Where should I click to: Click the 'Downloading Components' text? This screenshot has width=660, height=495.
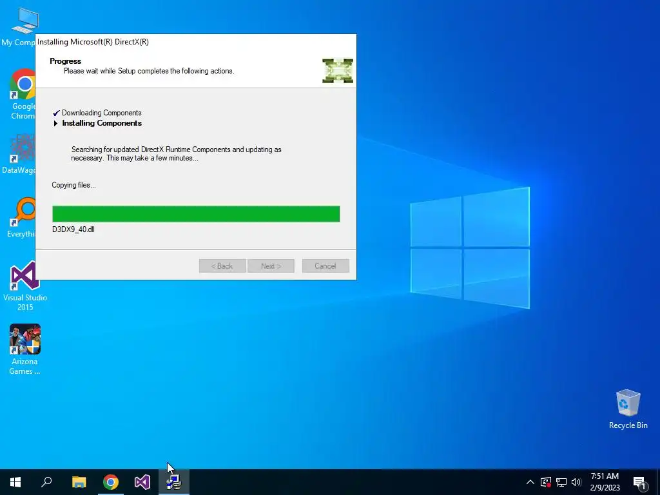click(x=101, y=113)
